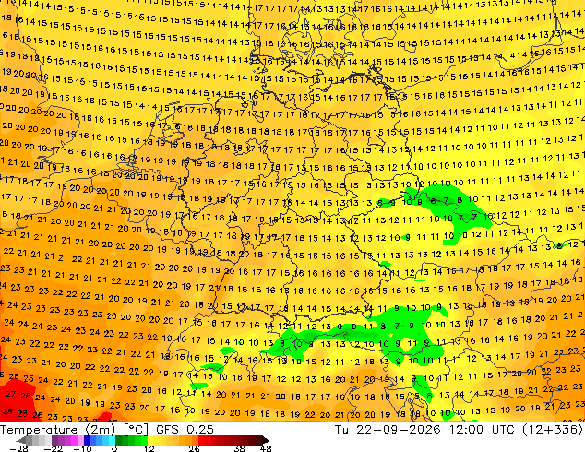Select the blue segment of the temperature legend
This screenshot has height=452, width=585.
point(100,440)
